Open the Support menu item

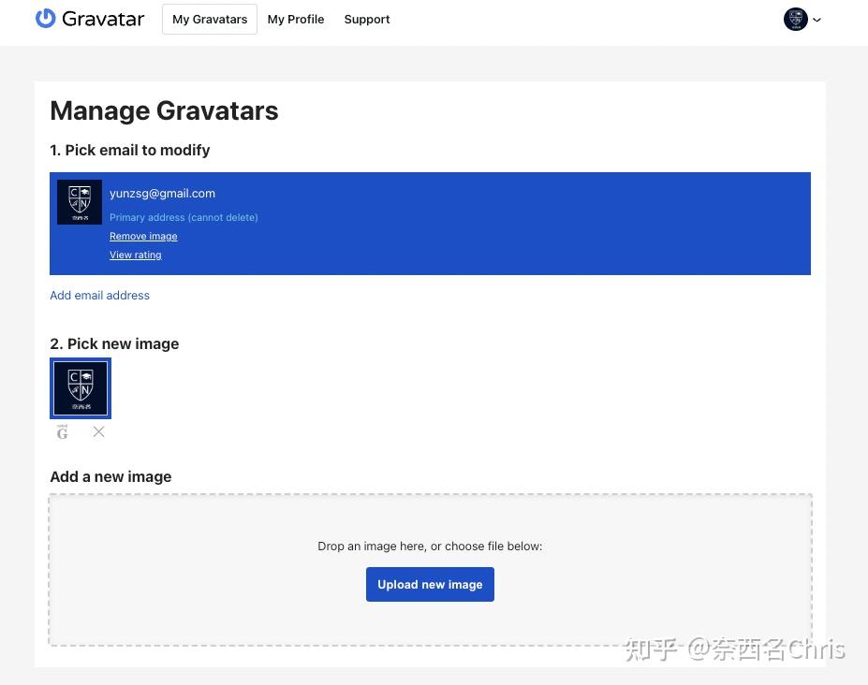366,19
